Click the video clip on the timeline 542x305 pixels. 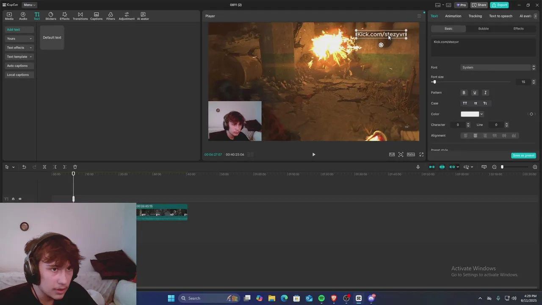(162, 212)
